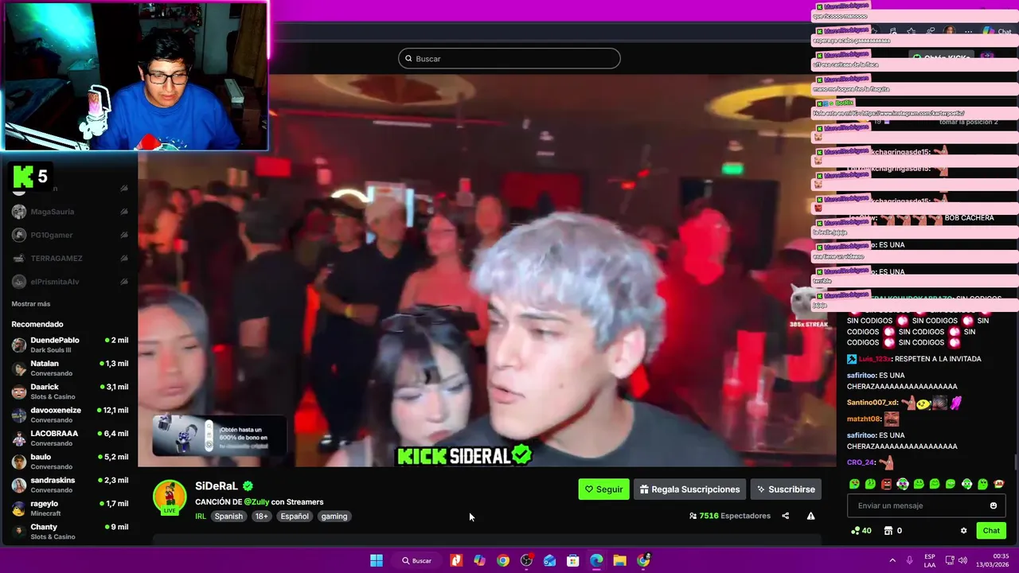This screenshot has height=573, width=1019.
Task: Open File Explorer from taskbar
Action: tap(619, 560)
